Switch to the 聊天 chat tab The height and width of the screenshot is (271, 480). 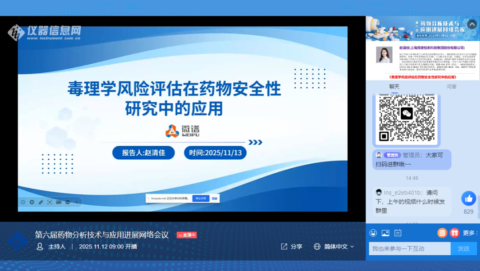394,86
